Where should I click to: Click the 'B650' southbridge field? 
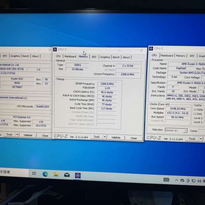pyautogui.click(x=17, y=83)
